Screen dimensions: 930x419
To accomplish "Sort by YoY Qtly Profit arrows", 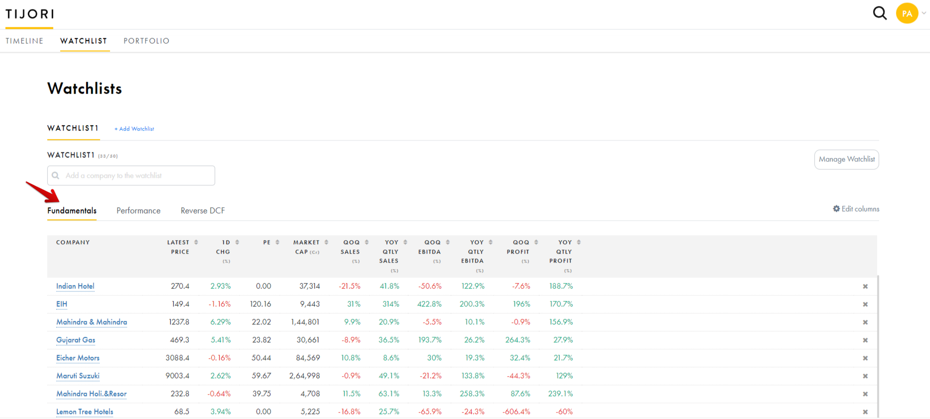I will (x=579, y=242).
